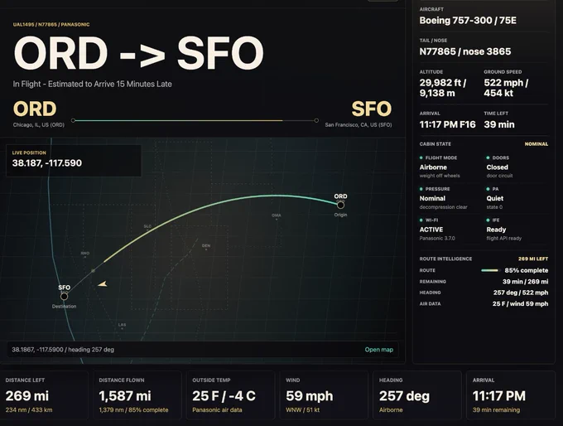
Task: Click the In Flight estimated arrival status text
Action: coord(92,84)
